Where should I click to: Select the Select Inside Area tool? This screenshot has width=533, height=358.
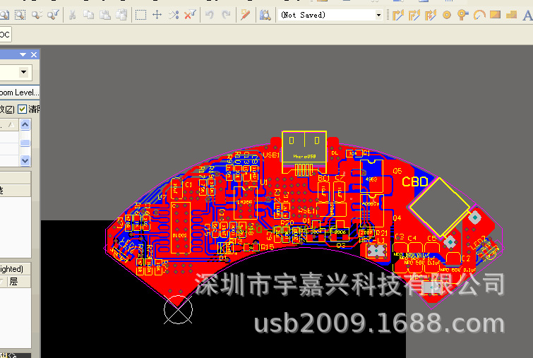(x=140, y=15)
